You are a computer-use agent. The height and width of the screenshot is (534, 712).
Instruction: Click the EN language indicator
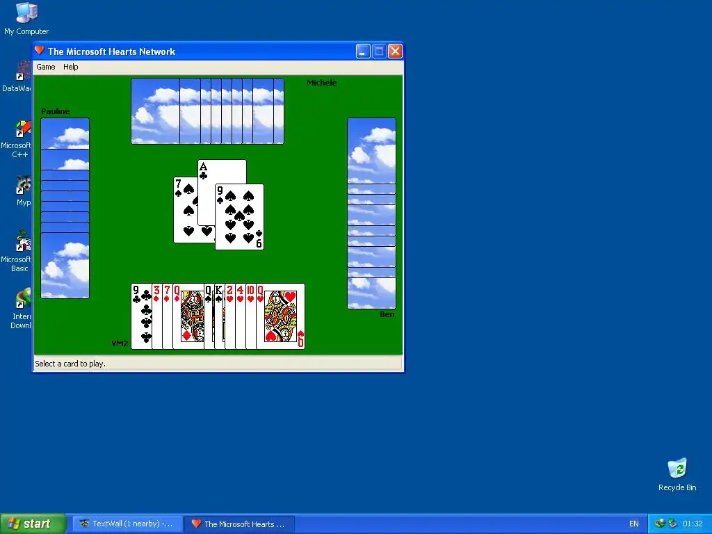(x=634, y=524)
